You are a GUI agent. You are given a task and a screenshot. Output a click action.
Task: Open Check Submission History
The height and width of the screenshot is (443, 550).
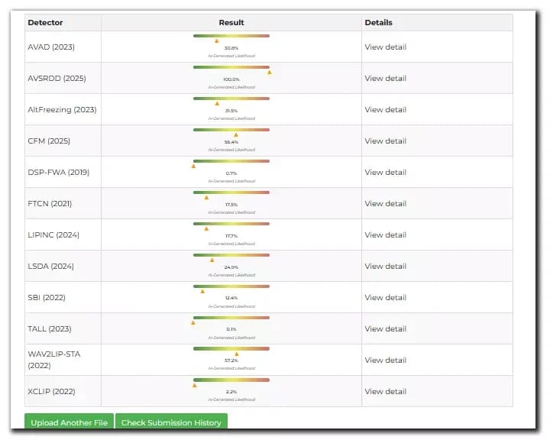[171, 422]
